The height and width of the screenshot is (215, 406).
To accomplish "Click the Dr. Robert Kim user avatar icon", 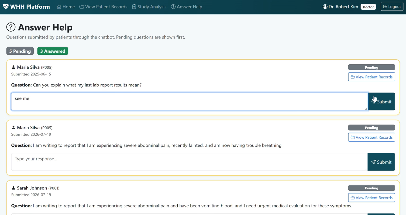I will [x=325, y=7].
